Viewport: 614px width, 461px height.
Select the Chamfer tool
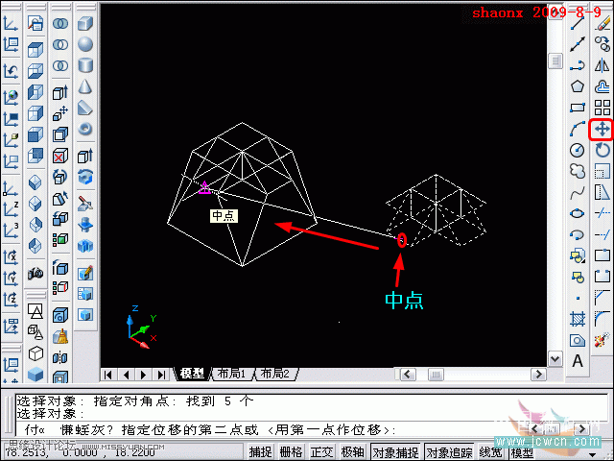[x=602, y=298]
